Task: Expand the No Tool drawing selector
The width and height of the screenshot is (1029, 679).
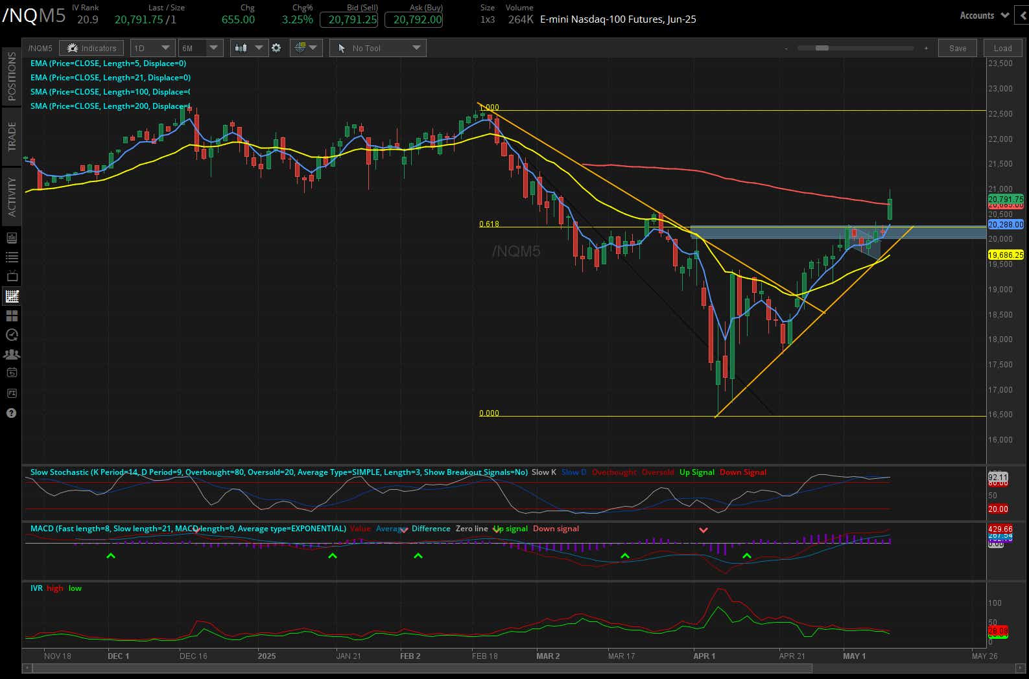Action: 377,48
